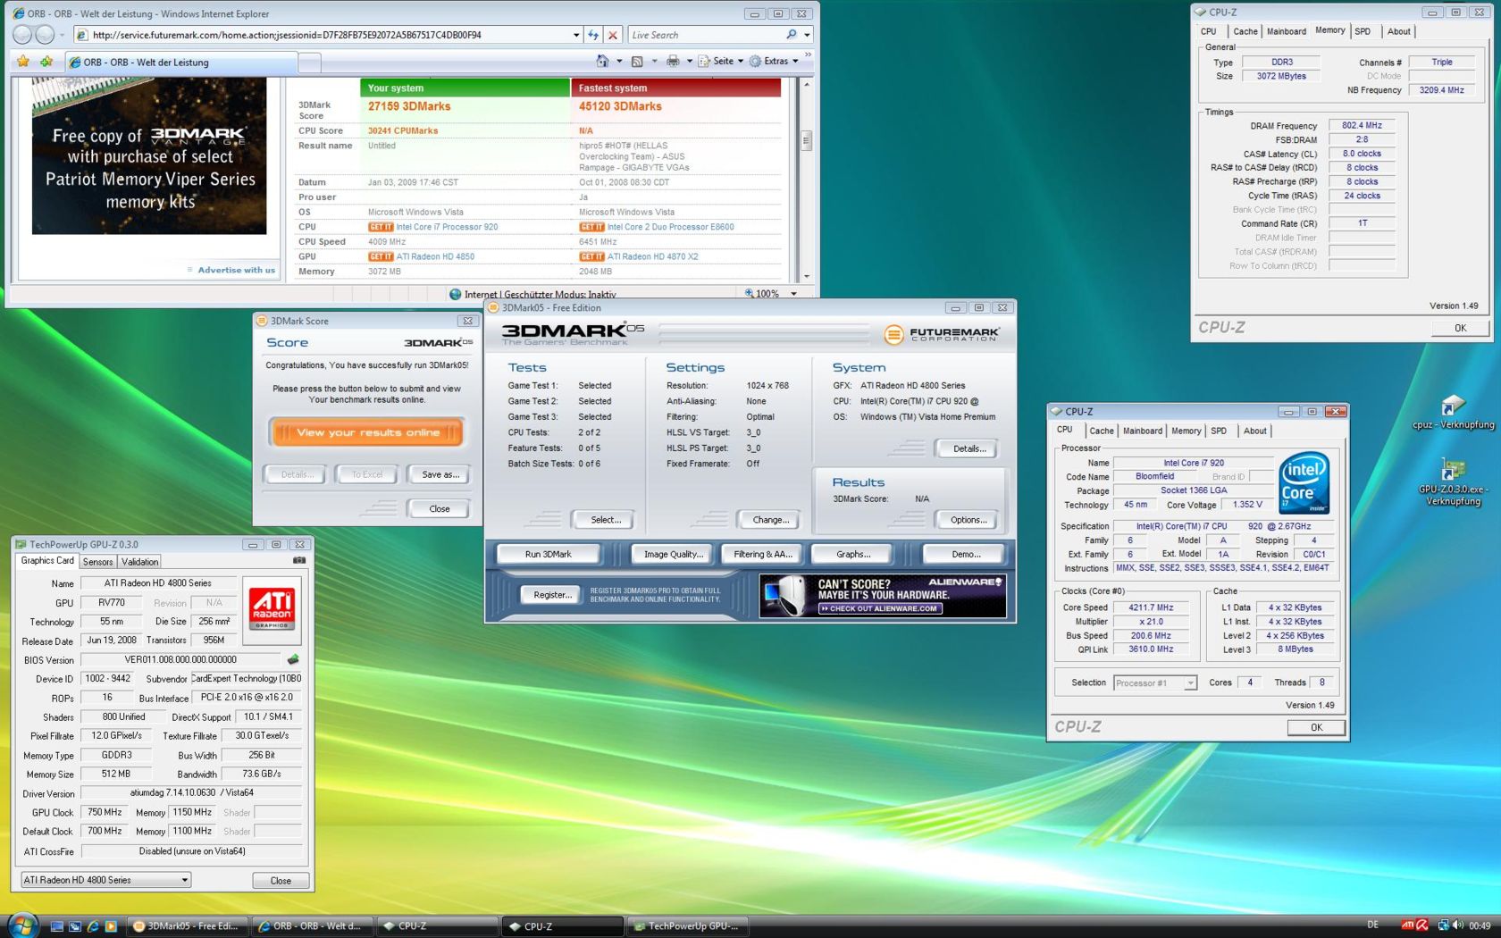
Task: Click Demo... button in 3DMark05
Action: [966, 554]
